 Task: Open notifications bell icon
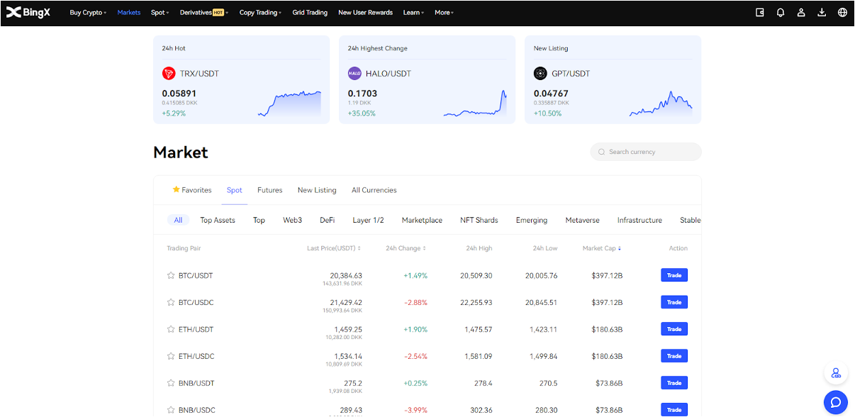(781, 12)
